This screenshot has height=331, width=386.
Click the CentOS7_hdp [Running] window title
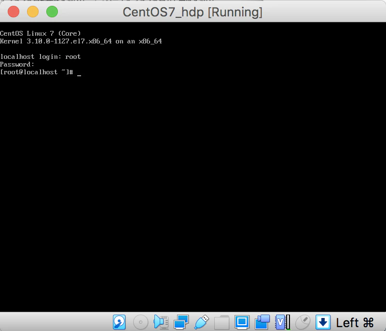(x=193, y=12)
